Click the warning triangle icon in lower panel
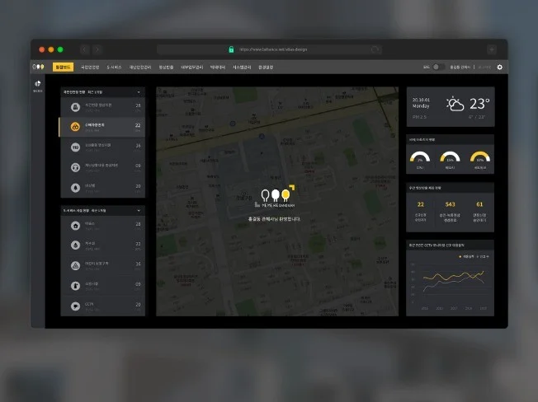The height and width of the screenshot is (402, 538). click(x=75, y=264)
